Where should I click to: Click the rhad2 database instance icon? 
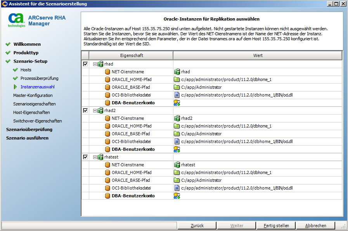click(x=100, y=110)
